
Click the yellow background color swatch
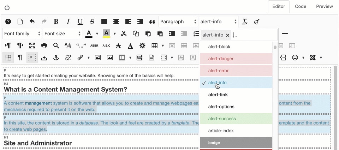[x=106, y=34]
